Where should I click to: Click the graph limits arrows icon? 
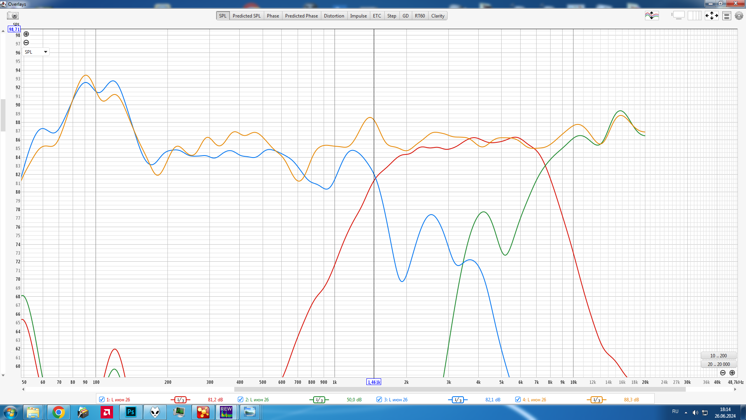click(x=712, y=16)
